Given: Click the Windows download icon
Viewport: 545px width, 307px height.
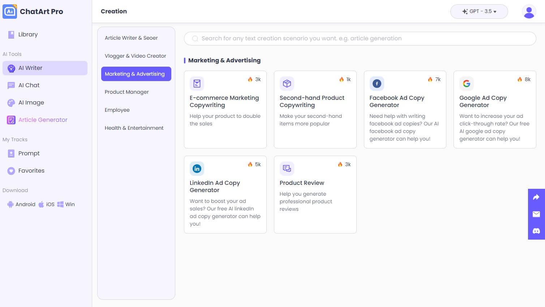Looking at the screenshot, I should pos(60,204).
